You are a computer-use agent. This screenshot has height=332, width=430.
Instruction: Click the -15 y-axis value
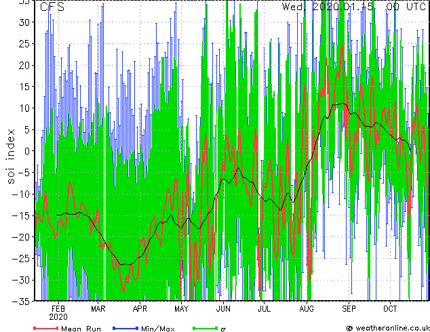[21, 215]
